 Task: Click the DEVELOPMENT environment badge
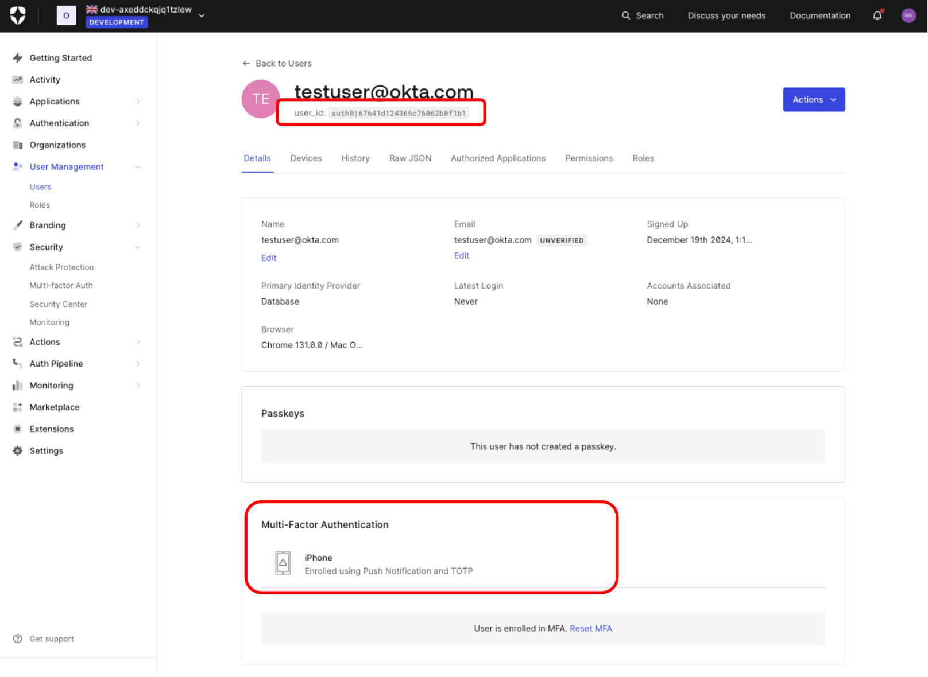pos(117,22)
